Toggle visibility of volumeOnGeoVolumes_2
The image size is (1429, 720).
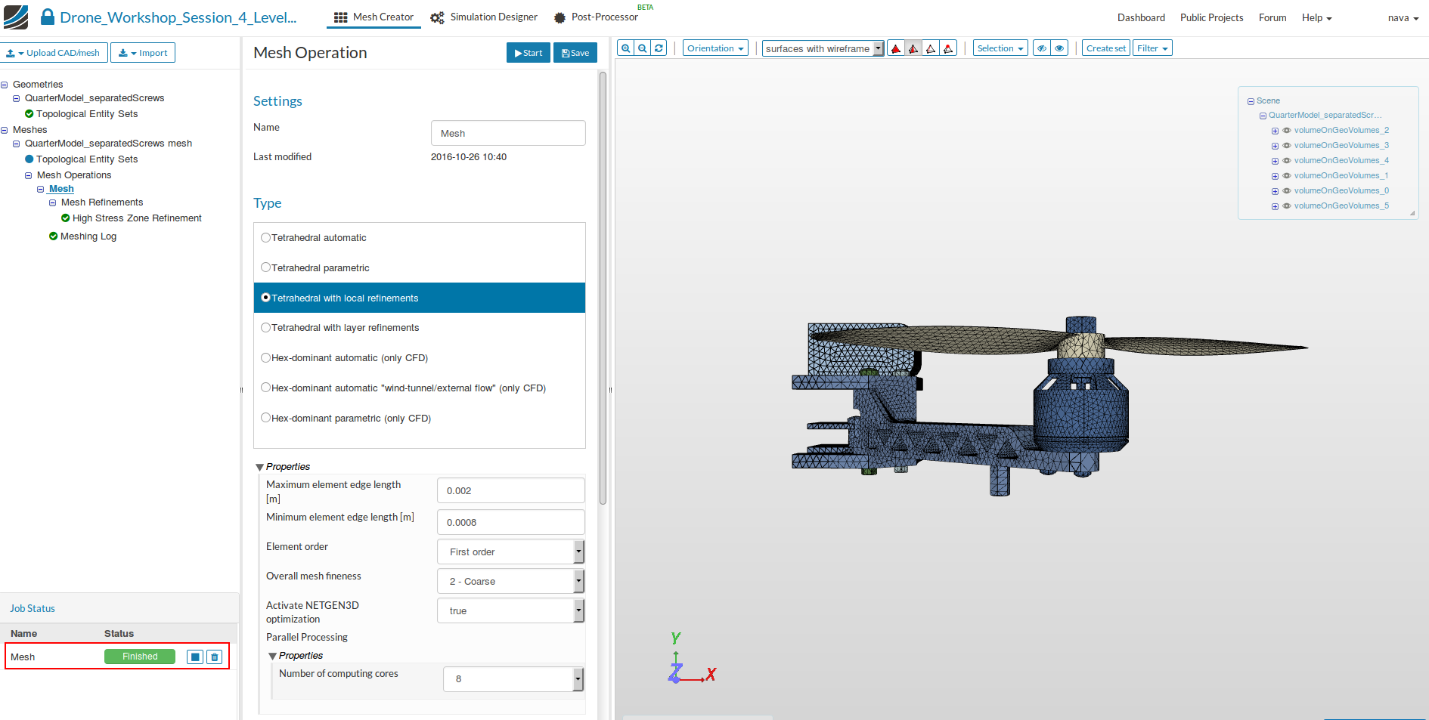[x=1287, y=131]
